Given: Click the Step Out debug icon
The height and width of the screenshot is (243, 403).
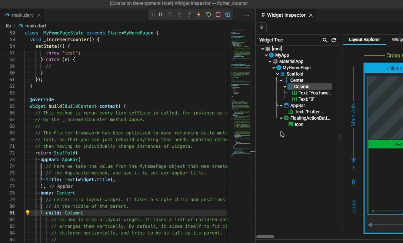Looking at the screenshot, I should pos(189,15).
